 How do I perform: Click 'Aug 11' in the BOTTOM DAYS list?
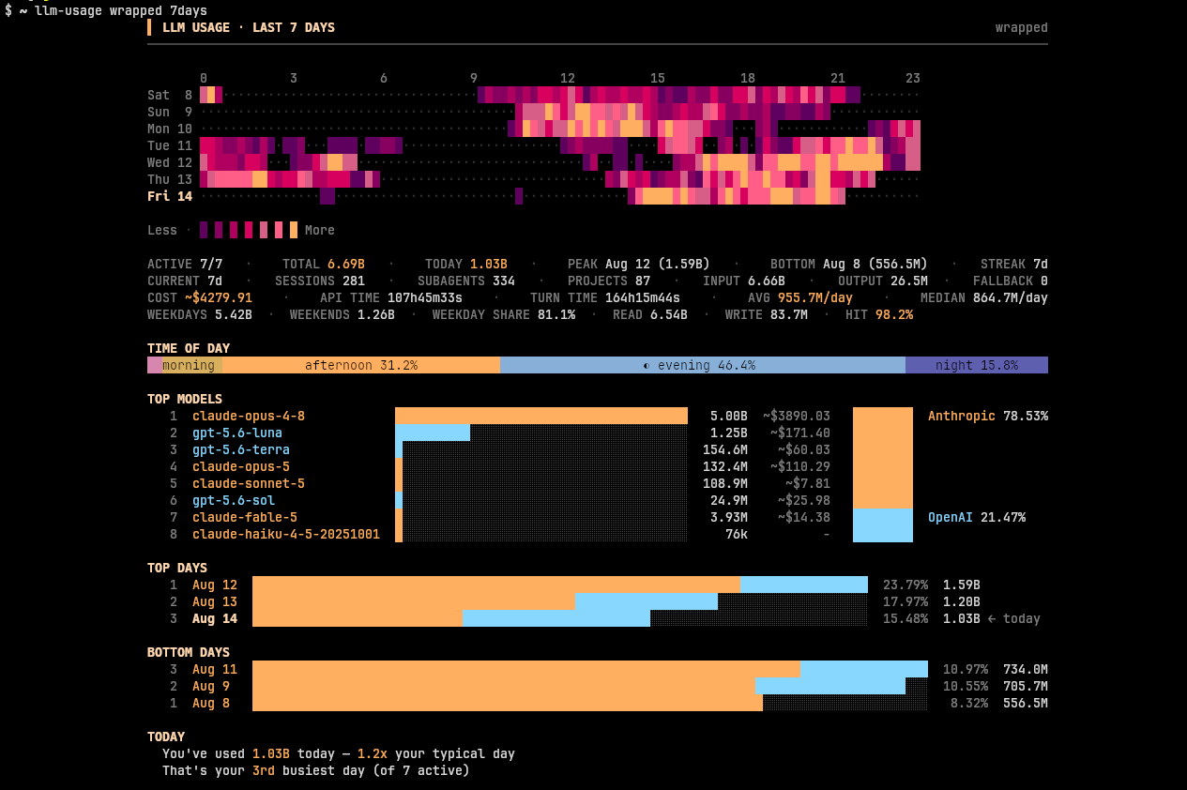(x=215, y=669)
